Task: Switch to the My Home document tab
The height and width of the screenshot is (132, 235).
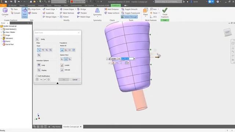Action: (56, 127)
